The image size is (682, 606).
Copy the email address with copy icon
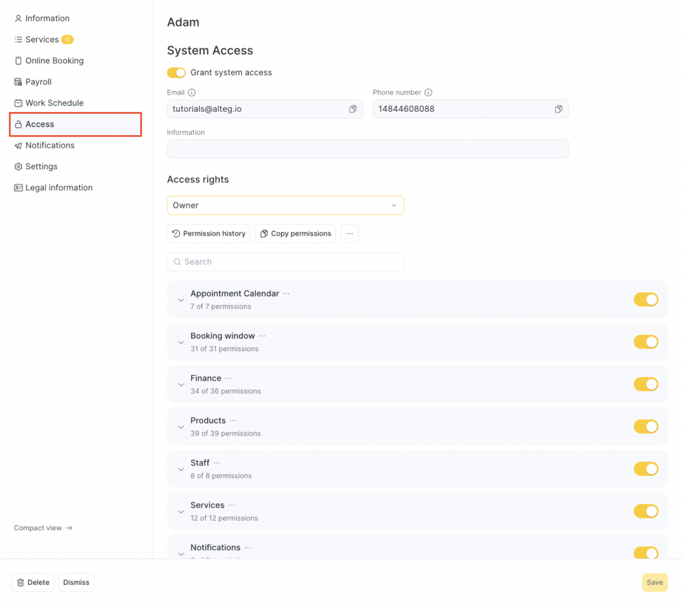353,109
